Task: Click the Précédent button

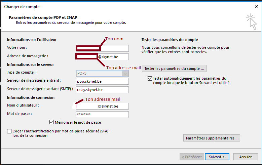Action: tap(192, 157)
